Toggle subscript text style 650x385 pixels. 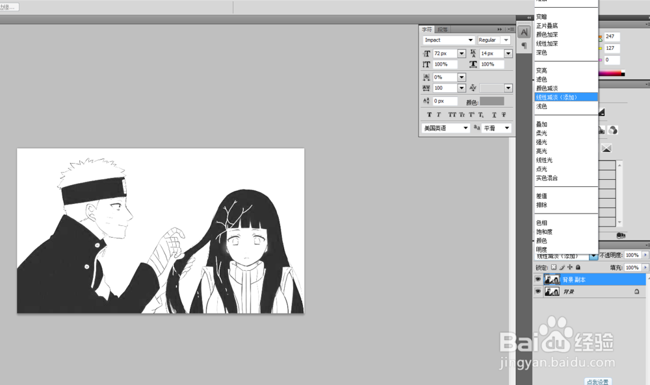[x=481, y=115]
